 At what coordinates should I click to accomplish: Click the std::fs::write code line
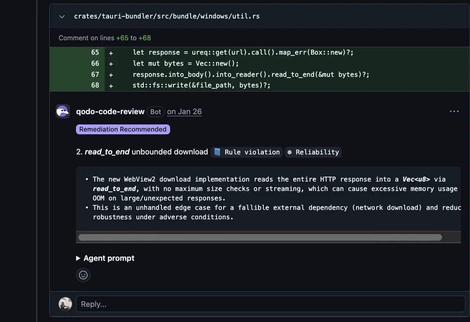[201, 85]
